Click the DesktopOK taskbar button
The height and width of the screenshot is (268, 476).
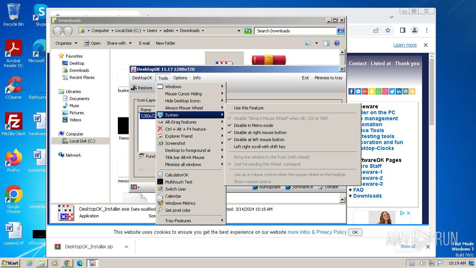click(x=92, y=263)
